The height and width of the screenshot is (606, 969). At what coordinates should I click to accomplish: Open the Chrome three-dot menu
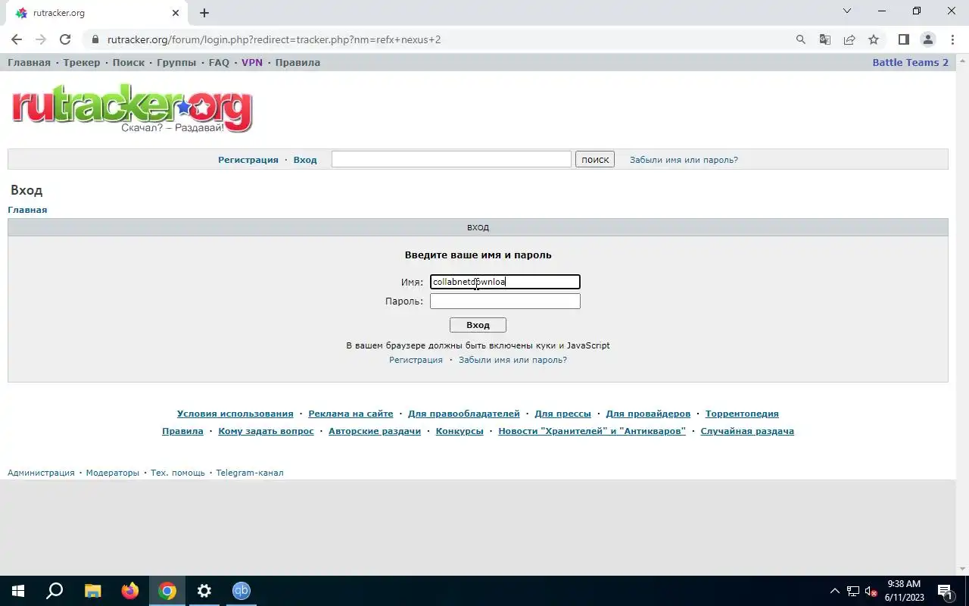point(952,39)
